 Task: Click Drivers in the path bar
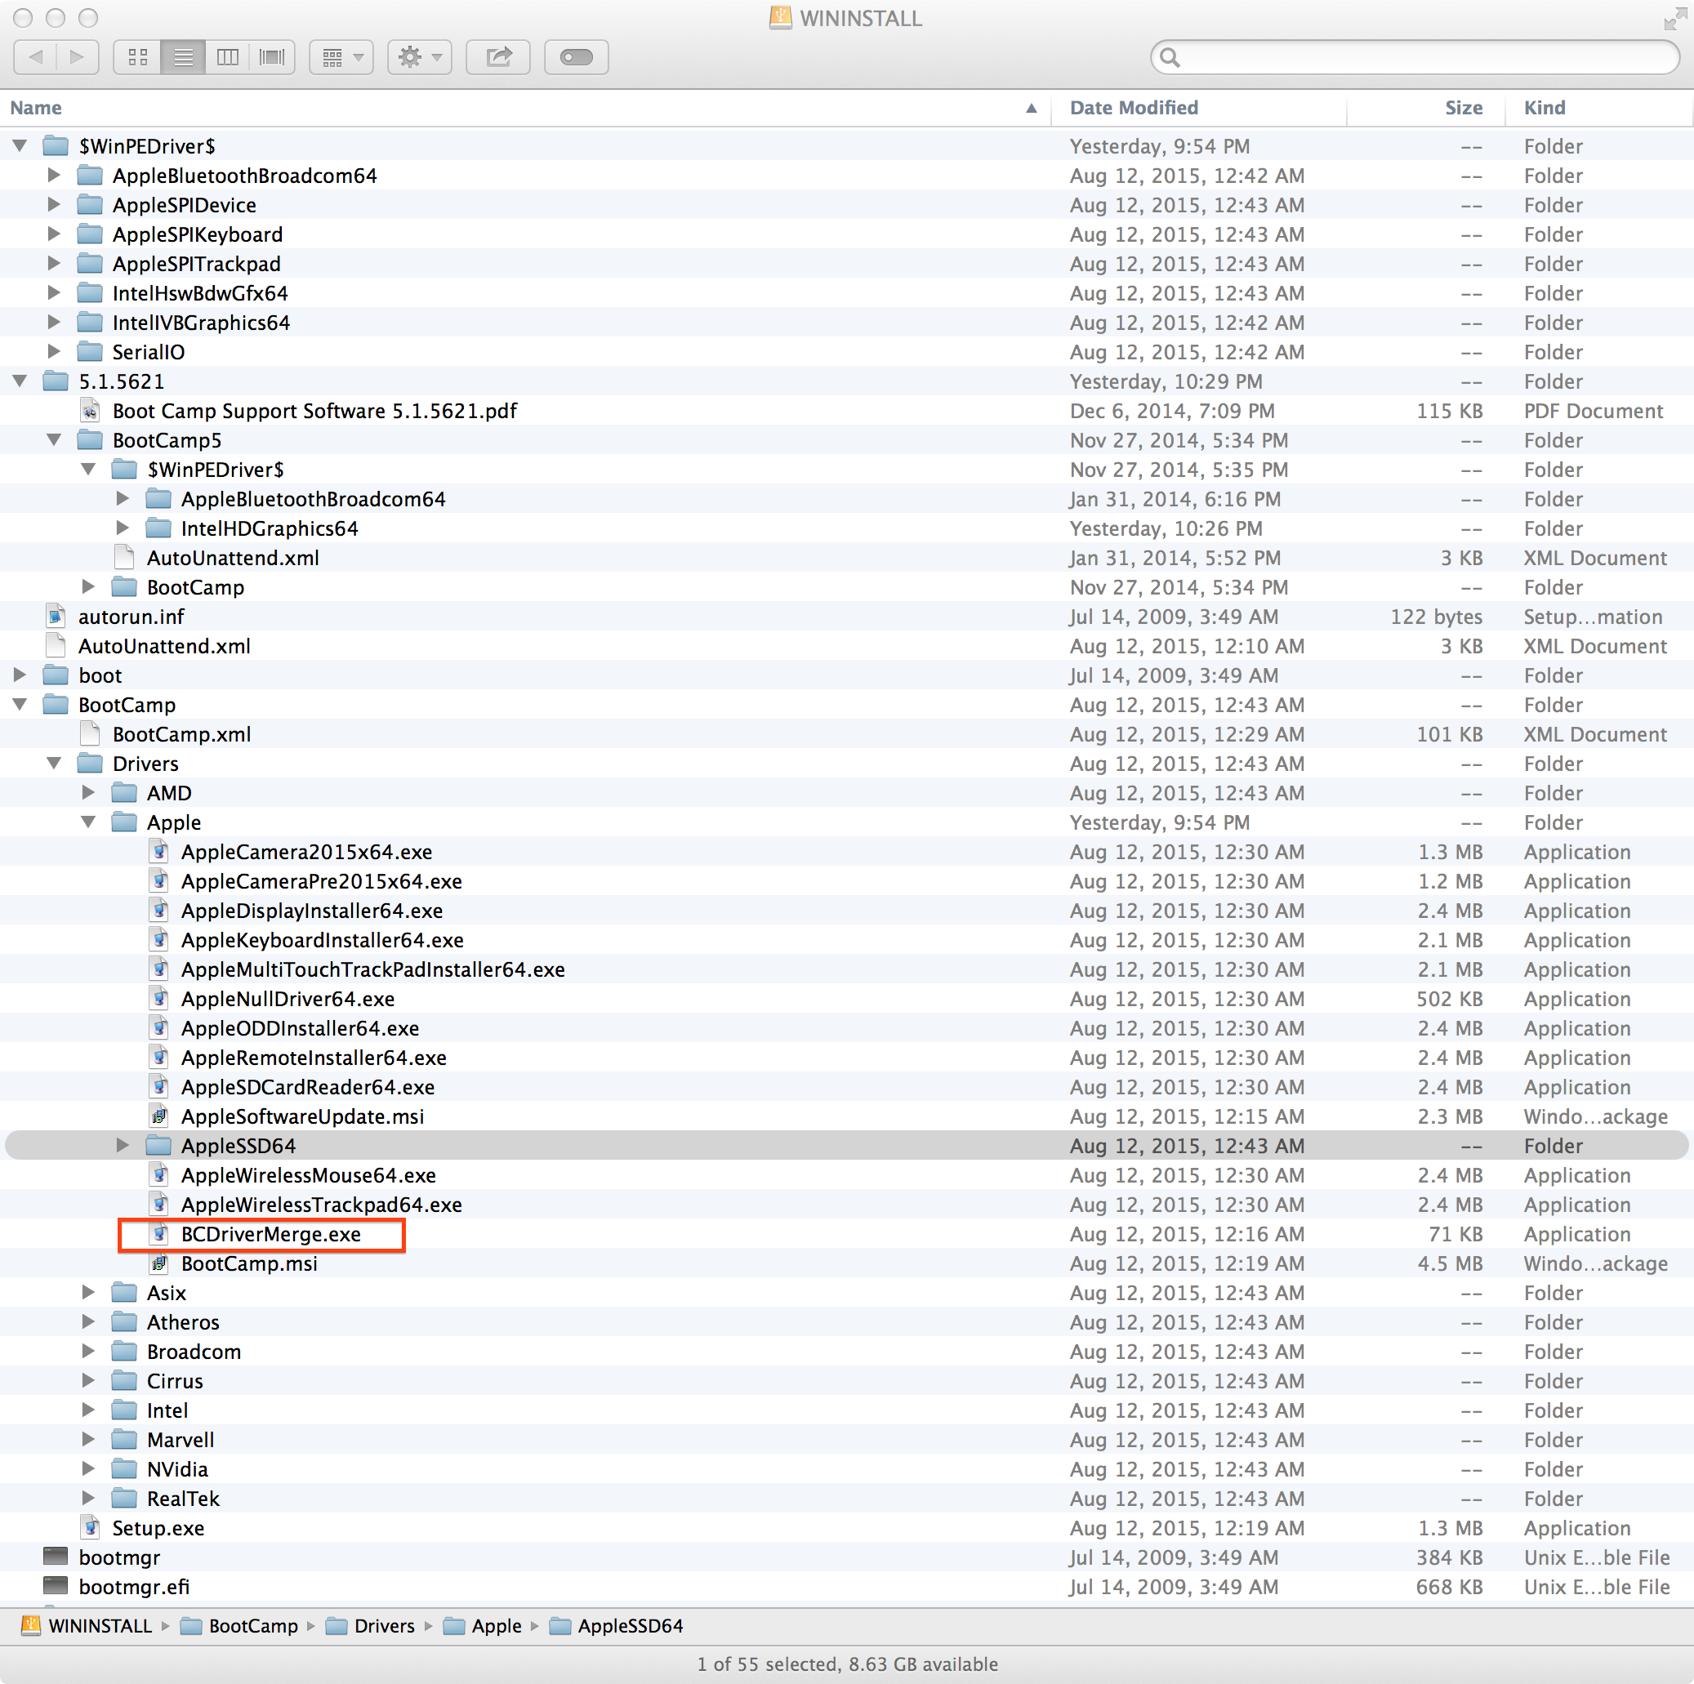point(386,1626)
